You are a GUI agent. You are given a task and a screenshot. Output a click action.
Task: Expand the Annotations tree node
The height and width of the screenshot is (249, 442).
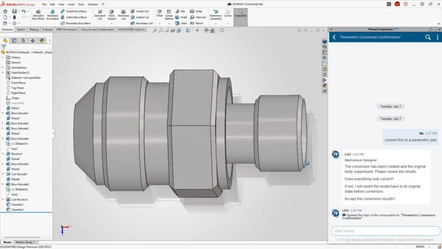tap(3, 67)
